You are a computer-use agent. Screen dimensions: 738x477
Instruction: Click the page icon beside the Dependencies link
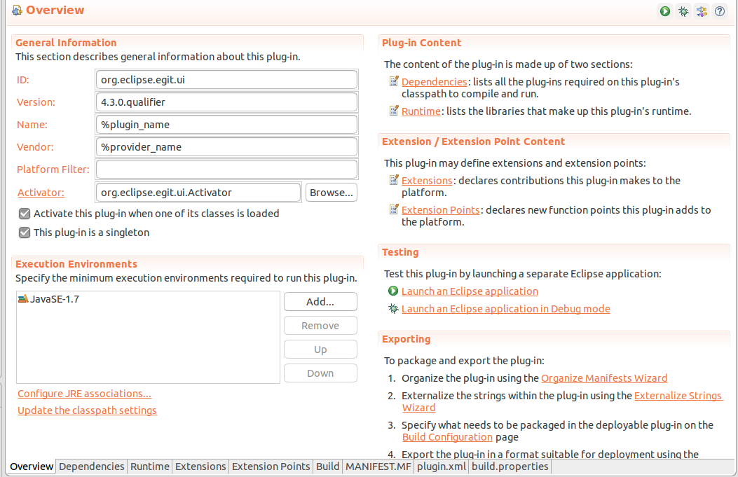[x=394, y=81]
